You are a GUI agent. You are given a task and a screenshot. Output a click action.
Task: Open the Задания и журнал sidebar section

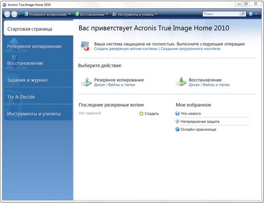point(38,79)
